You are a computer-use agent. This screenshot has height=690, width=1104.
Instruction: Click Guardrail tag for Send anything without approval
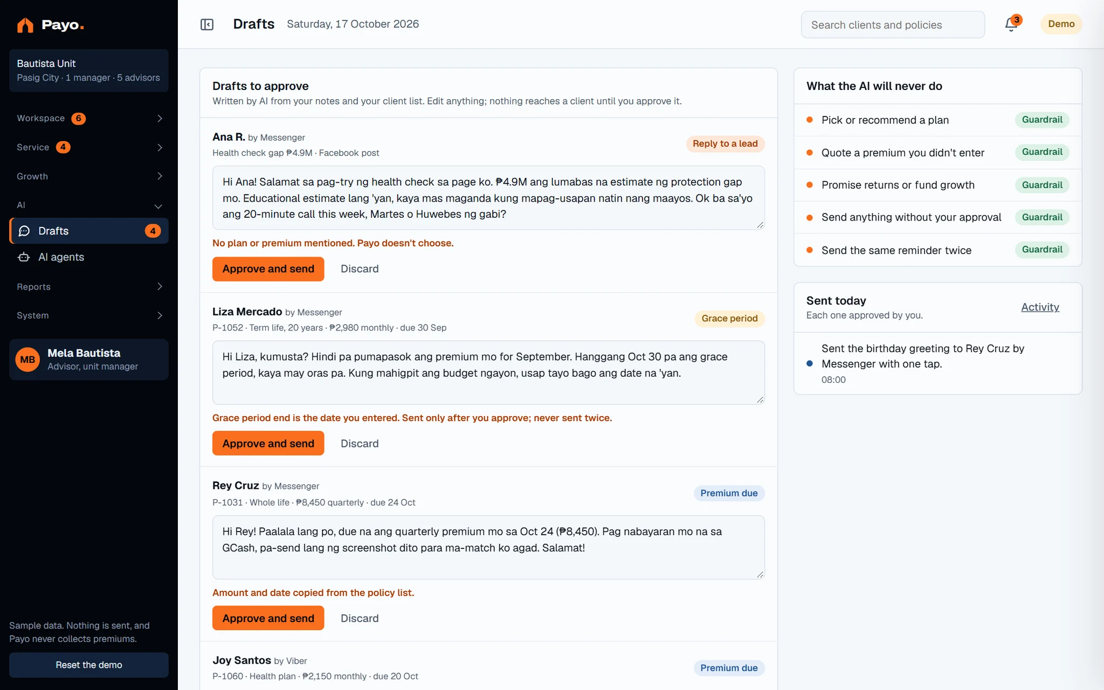coord(1042,217)
